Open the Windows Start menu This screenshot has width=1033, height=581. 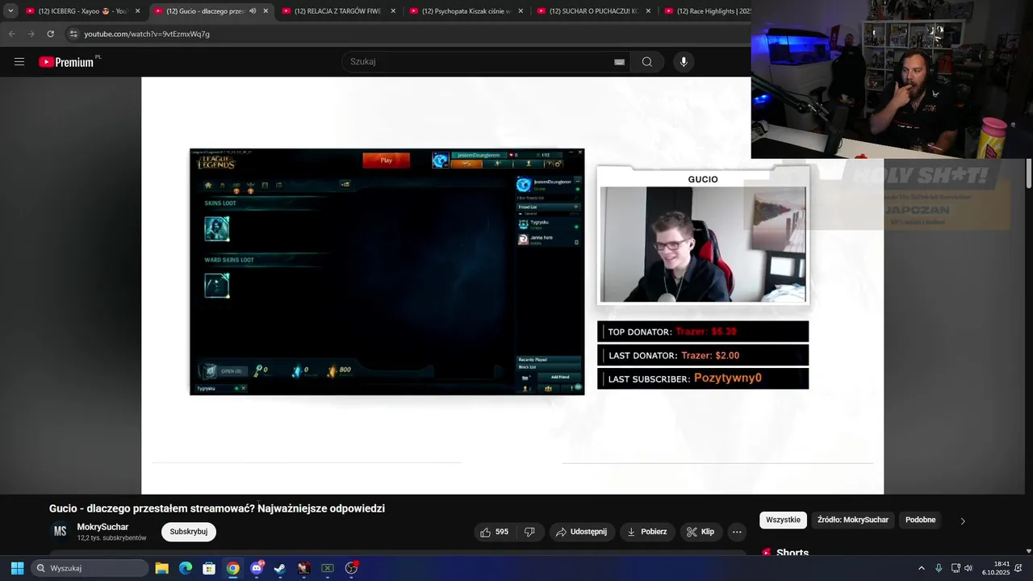tap(17, 568)
